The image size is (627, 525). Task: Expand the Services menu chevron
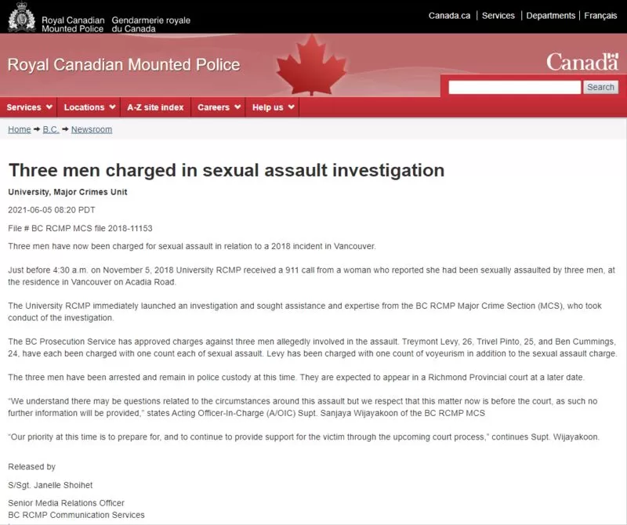(x=49, y=107)
